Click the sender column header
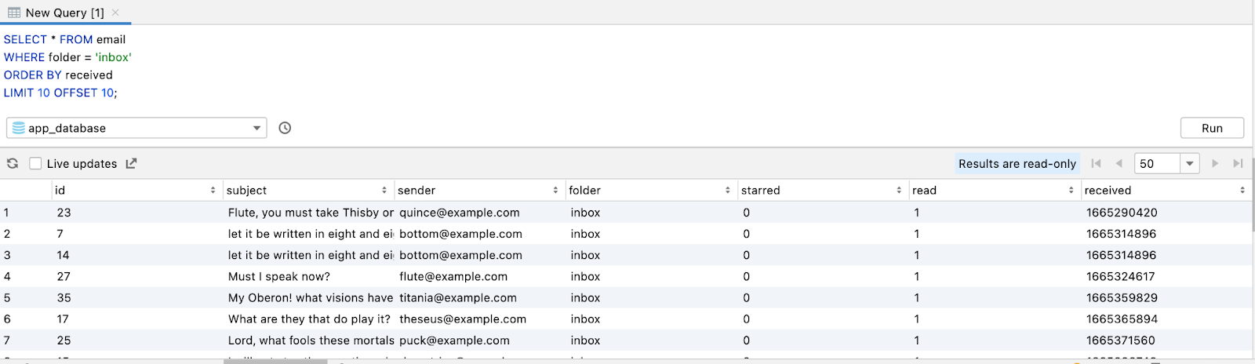The width and height of the screenshot is (1255, 364). coord(417,191)
